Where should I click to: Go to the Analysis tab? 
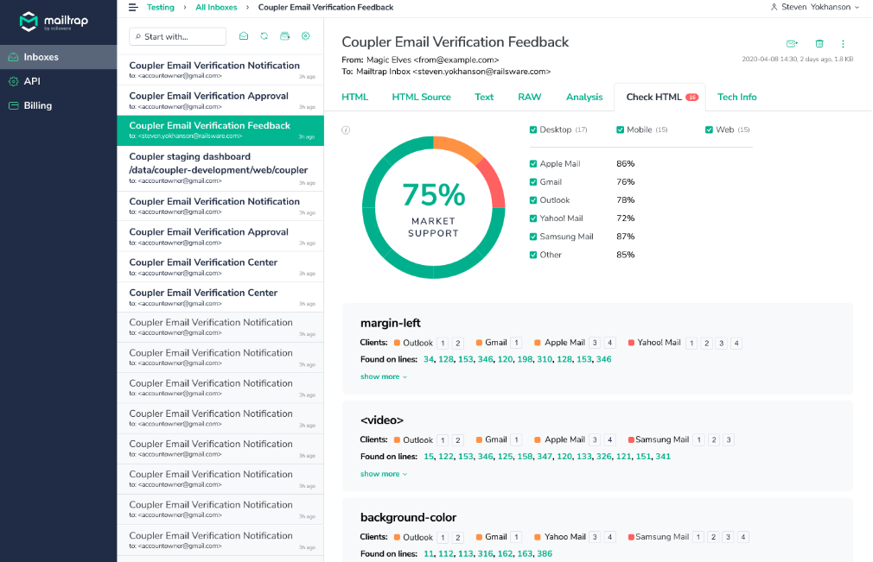coord(584,98)
